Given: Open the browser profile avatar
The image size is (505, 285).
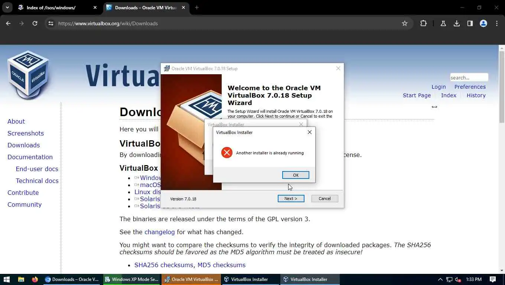Looking at the screenshot, I should 483,23.
